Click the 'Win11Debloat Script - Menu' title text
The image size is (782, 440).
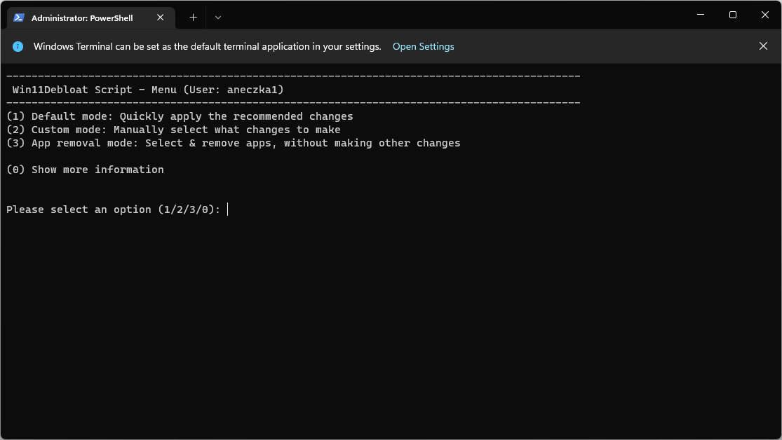tap(94, 90)
